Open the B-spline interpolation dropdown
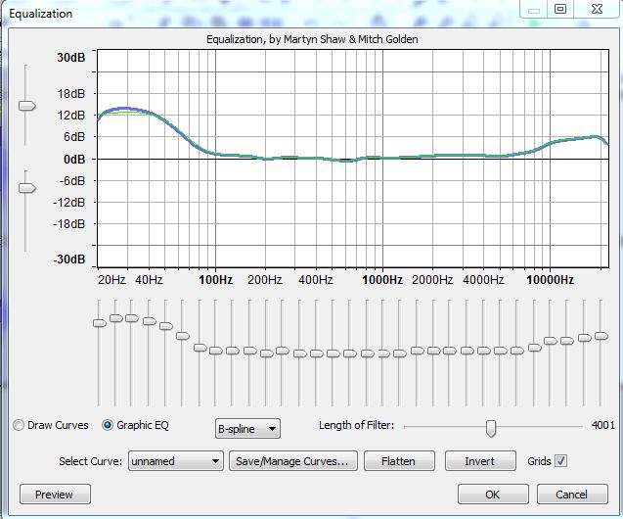Screen dimensions: 623x519 [x=247, y=429]
